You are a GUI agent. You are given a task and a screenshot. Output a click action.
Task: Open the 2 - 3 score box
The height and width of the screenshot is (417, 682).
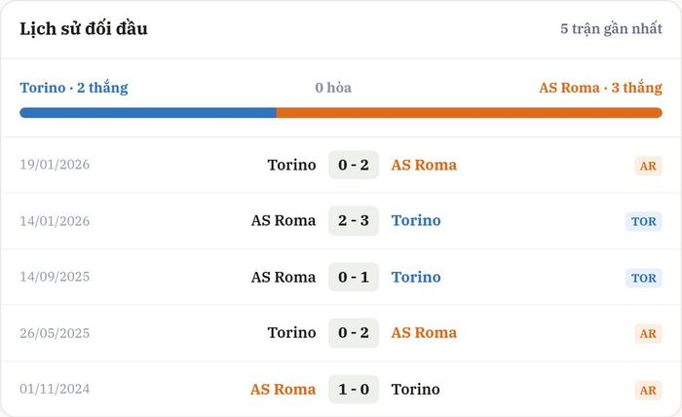pos(354,220)
